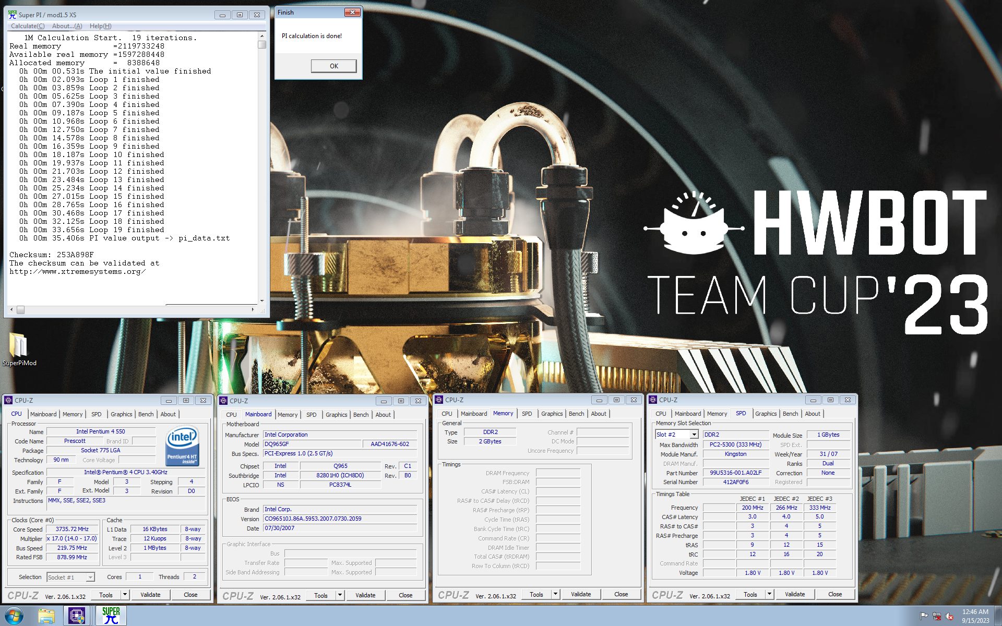Viewport: 1002px width, 626px height.
Task: Click the Super PI vertical scroll thumb
Action: [x=262, y=44]
